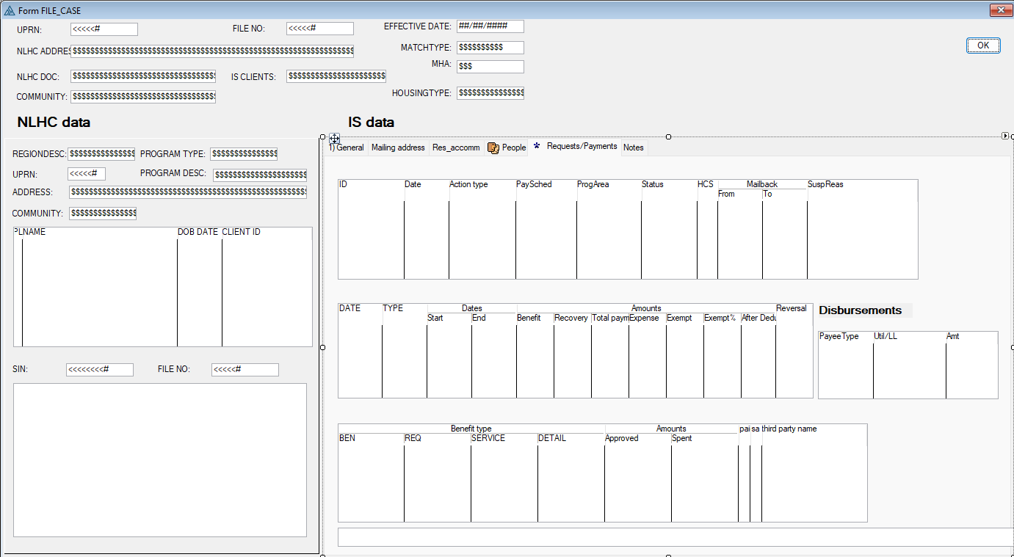Click the move handle on the tab control

click(x=334, y=138)
